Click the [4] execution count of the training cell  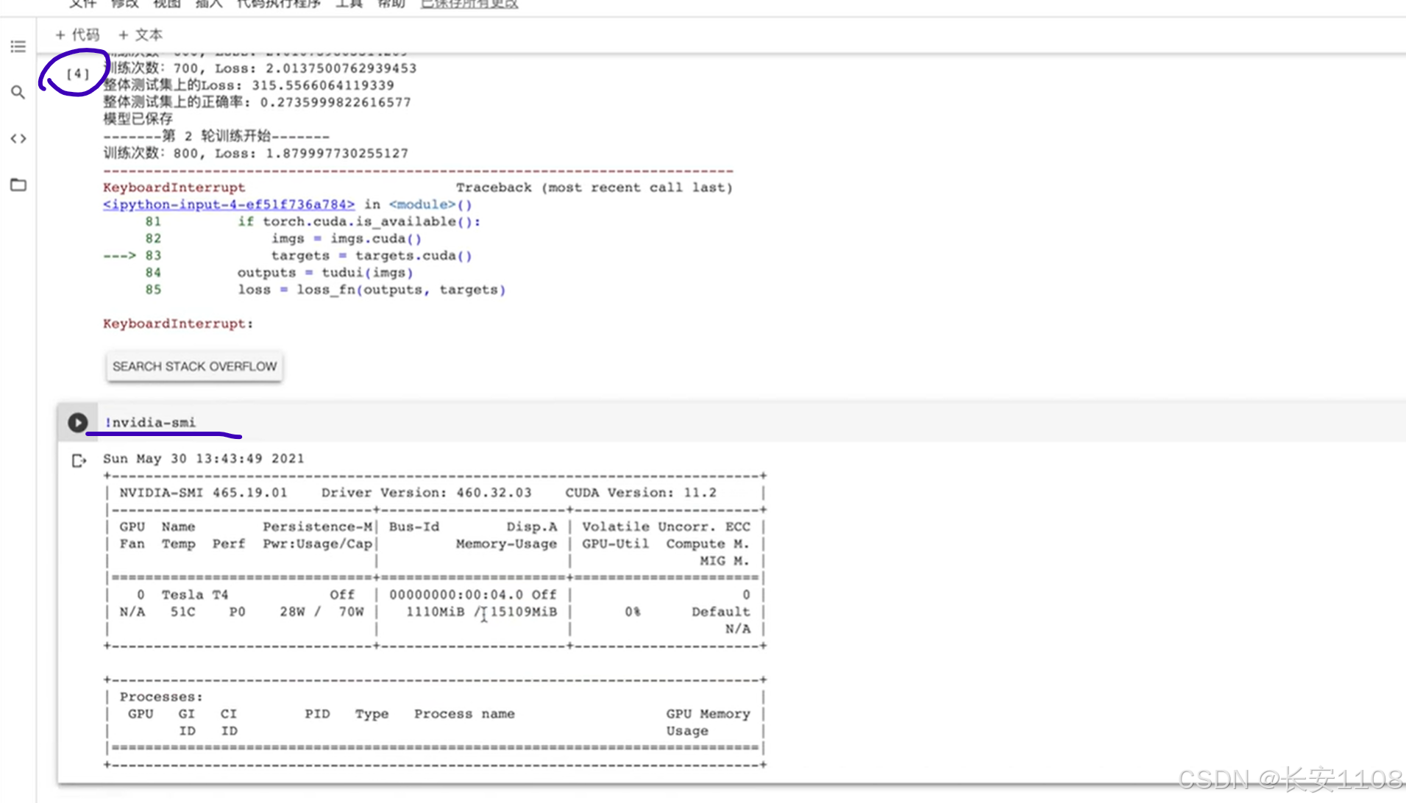77,74
